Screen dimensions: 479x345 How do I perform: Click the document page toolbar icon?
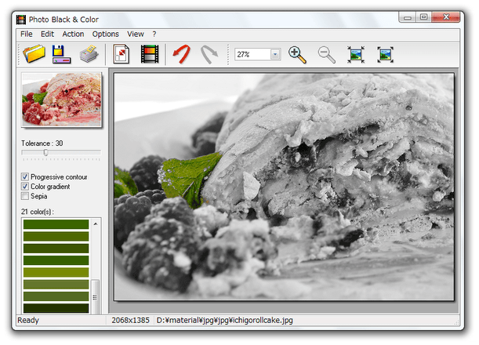coord(122,54)
